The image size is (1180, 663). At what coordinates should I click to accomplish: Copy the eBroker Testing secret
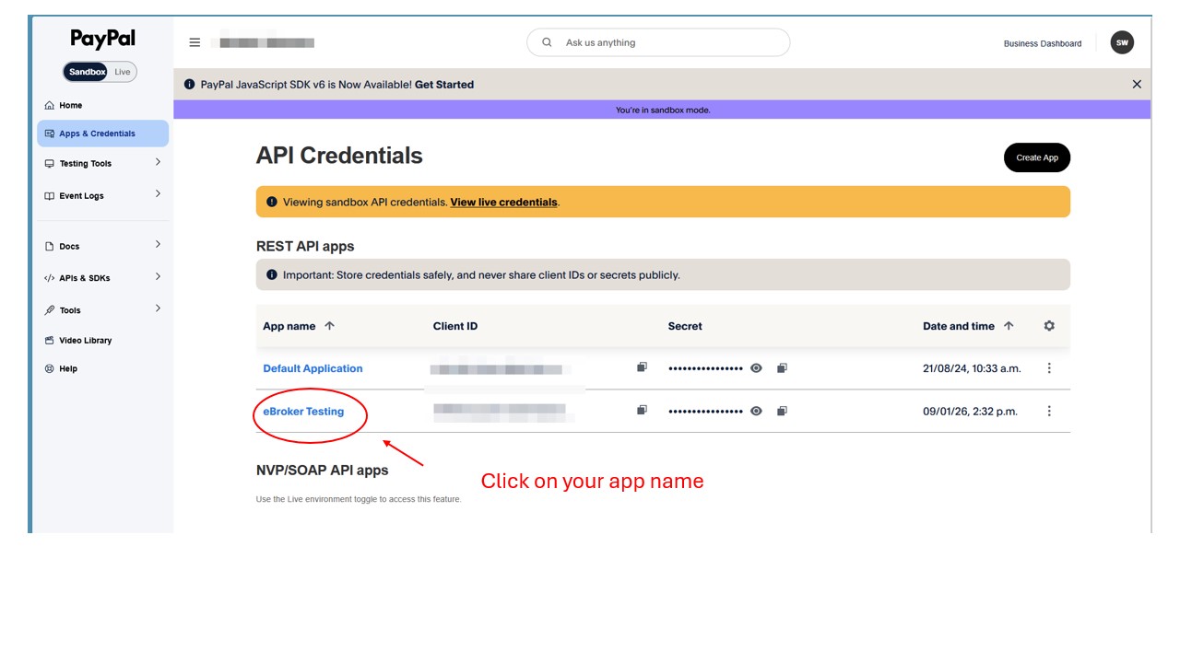click(782, 410)
